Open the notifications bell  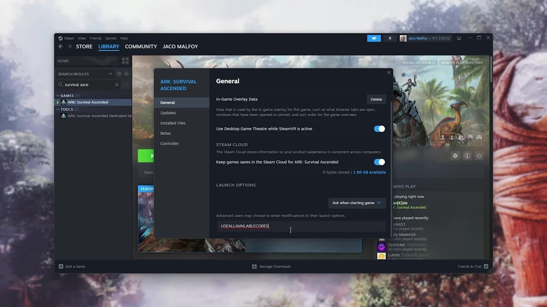[x=390, y=38]
